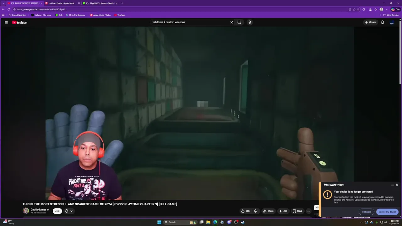Go to the YouTube home logo

coord(19,22)
